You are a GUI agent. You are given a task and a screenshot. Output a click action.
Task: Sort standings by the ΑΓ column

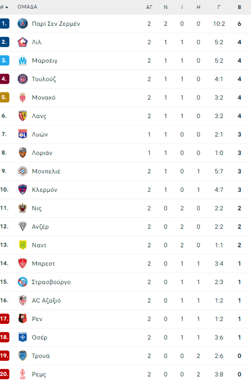[x=149, y=7]
